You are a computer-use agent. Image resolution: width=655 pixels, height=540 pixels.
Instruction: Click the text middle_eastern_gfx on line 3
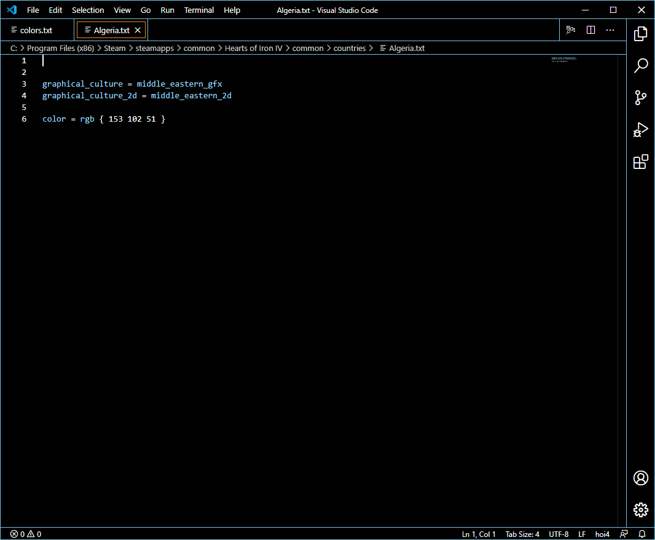pos(179,84)
